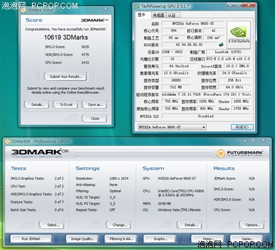Click the SM2.0 Score value 5029
275x250 pixels.
click(x=85, y=47)
